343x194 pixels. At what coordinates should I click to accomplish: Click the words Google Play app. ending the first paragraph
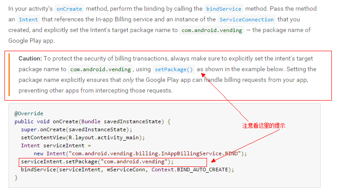click(32, 41)
